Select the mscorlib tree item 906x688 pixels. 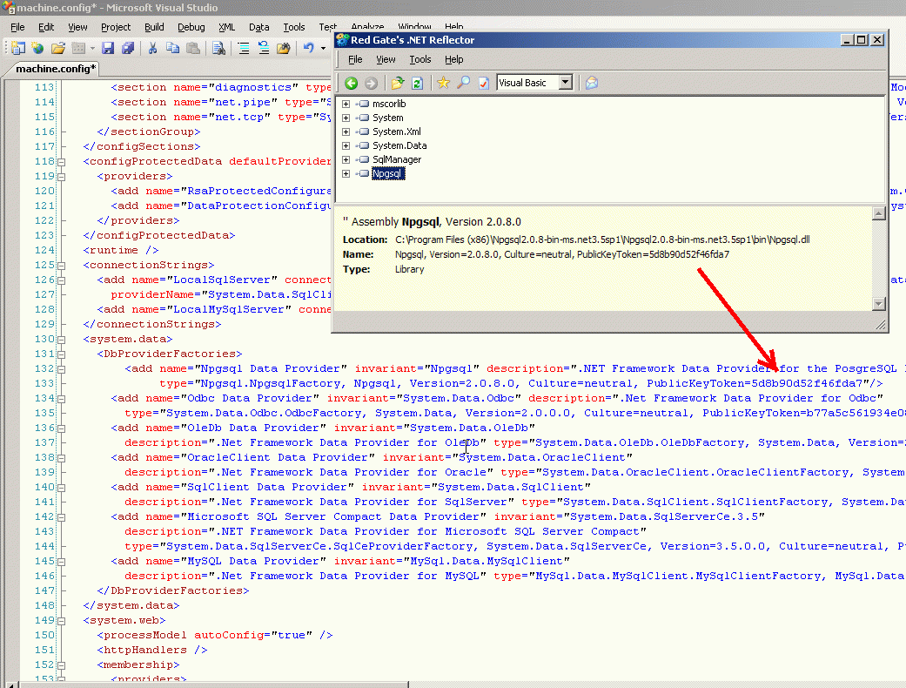(x=389, y=104)
